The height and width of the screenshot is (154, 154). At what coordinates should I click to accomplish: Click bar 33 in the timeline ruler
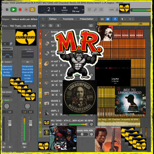pos(120,24)
